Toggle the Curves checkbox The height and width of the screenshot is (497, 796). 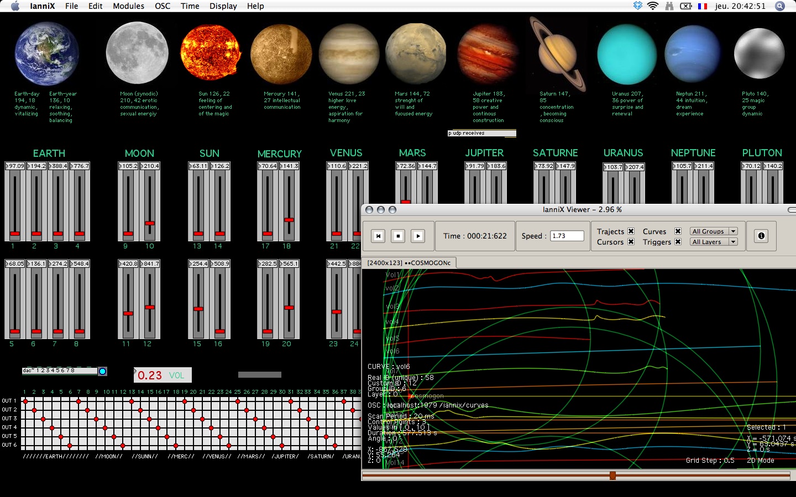tap(678, 231)
